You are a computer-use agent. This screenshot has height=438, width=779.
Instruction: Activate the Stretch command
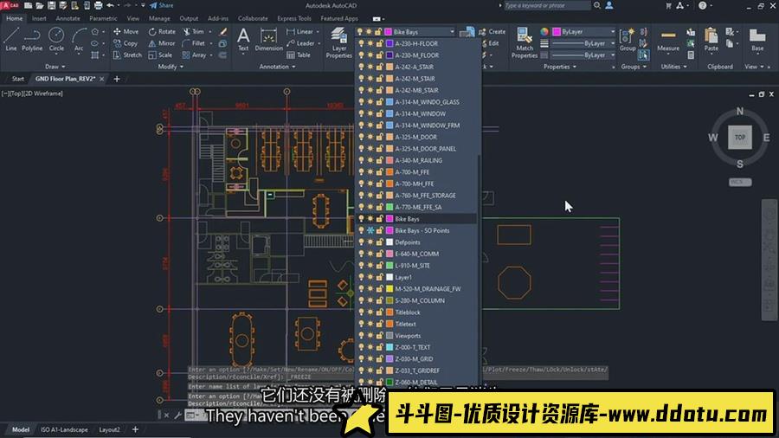[x=127, y=55]
